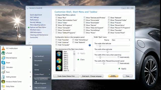Enable the Show "Run" checkbox
The image size is (161, 90).
click(x=56, y=18)
